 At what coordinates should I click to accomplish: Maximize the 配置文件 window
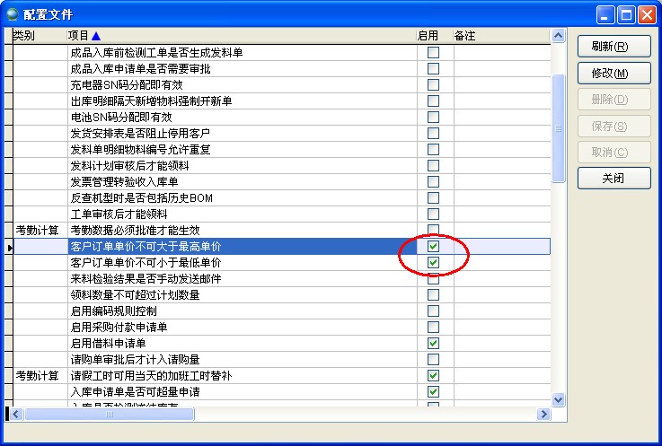(x=625, y=13)
